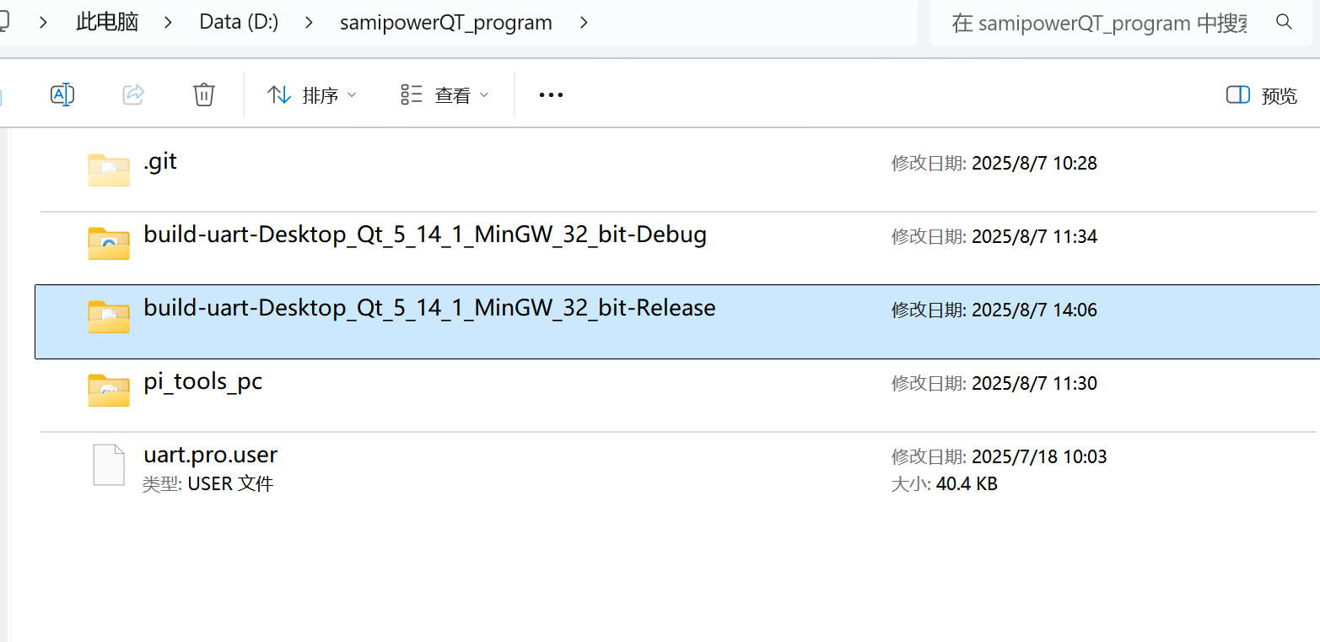This screenshot has height=642, width=1320.
Task: Click the Delete trash can icon
Action: click(x=204, y=94)
